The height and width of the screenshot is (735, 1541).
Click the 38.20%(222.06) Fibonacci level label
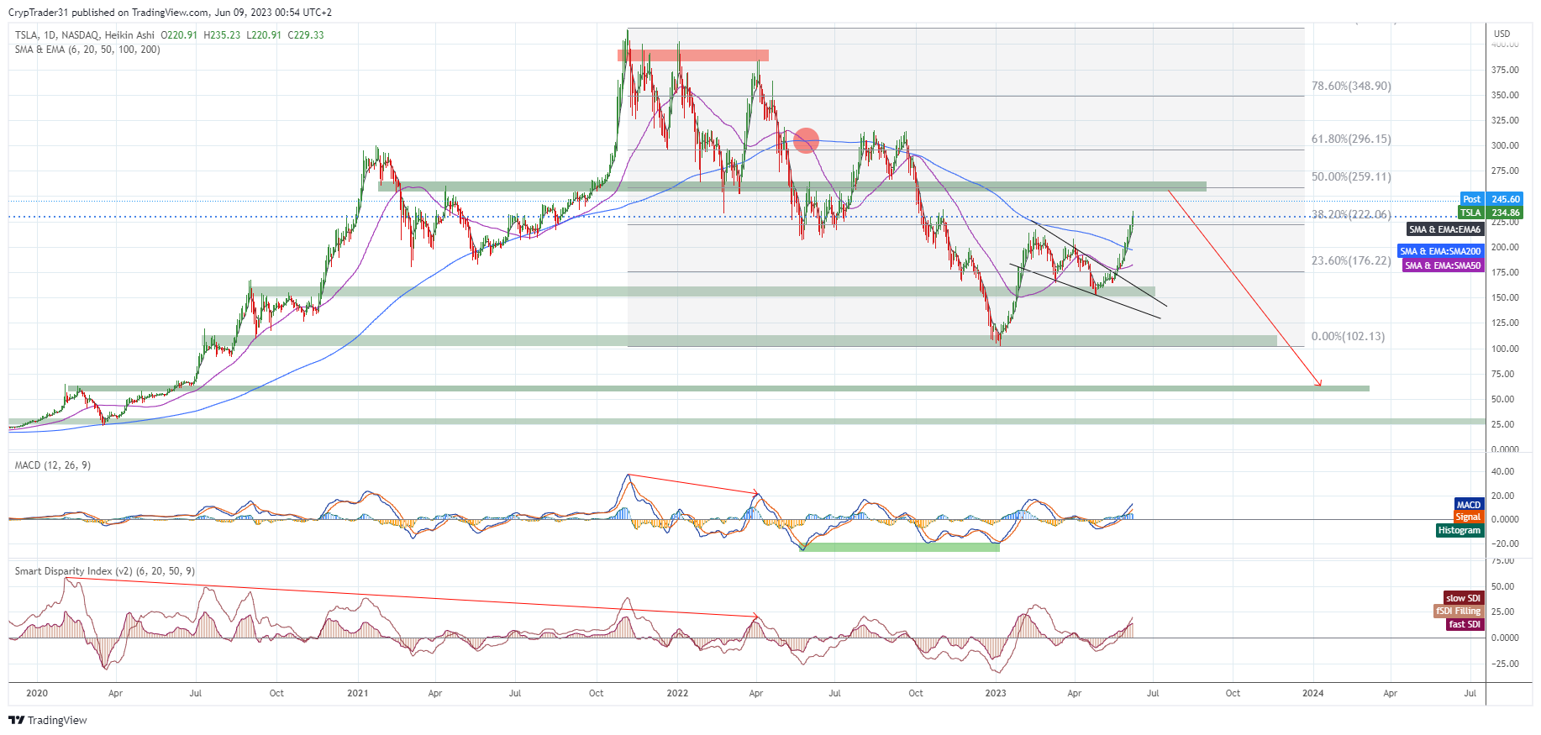coord(1351,214)
